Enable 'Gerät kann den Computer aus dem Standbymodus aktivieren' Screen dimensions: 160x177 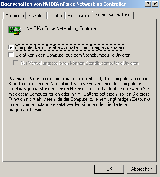11,55
